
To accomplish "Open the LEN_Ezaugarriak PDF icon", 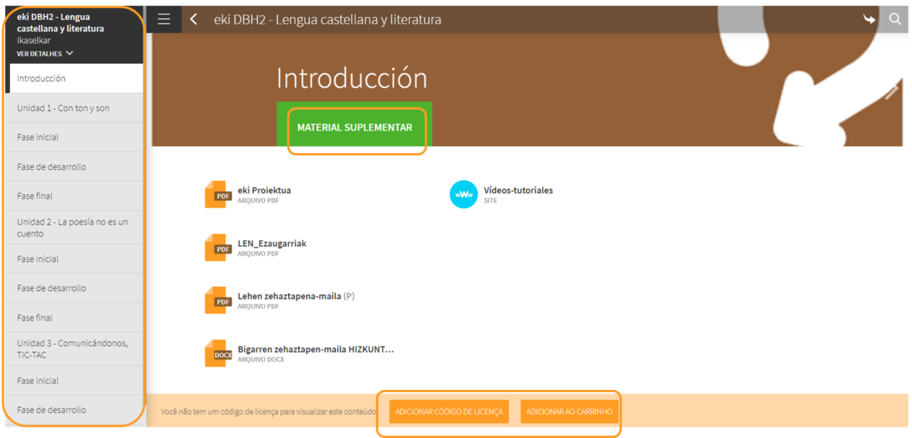I will click(x=218, y=248).
